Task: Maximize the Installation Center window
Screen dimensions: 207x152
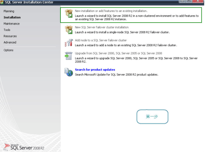Action: point(189,1)
